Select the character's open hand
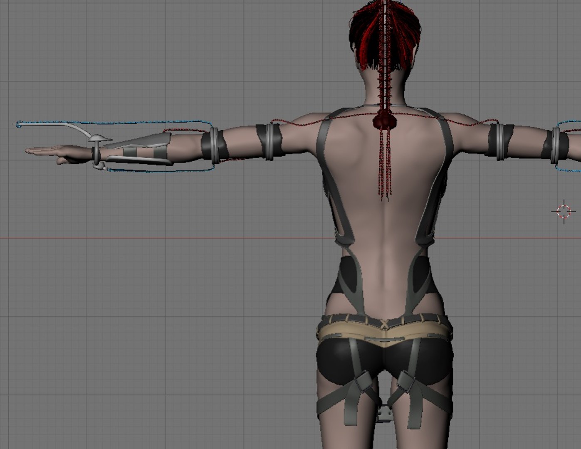Screen dimensions: 581x449 [59, 154]
